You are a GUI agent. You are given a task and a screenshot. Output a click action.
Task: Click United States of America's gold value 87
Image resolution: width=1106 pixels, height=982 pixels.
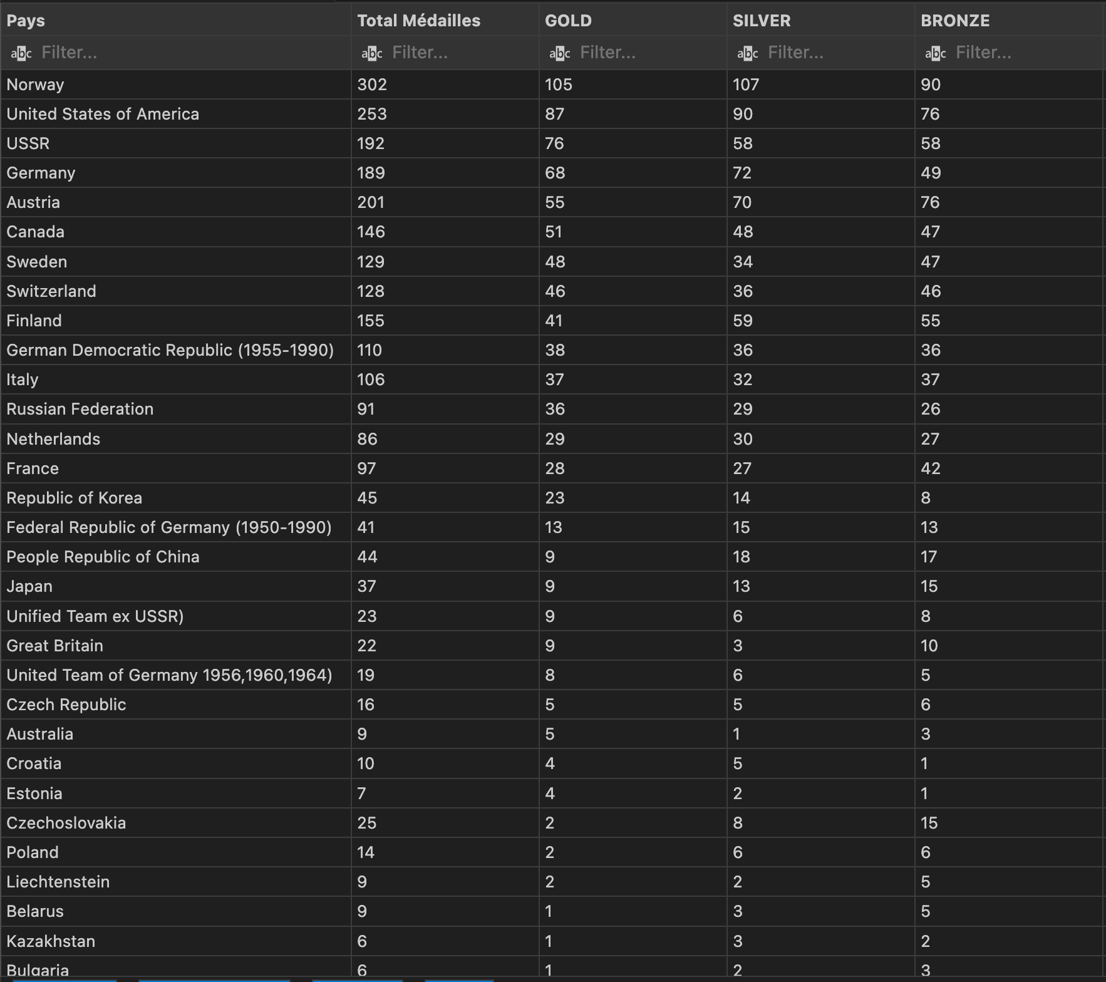coord(555,114)
